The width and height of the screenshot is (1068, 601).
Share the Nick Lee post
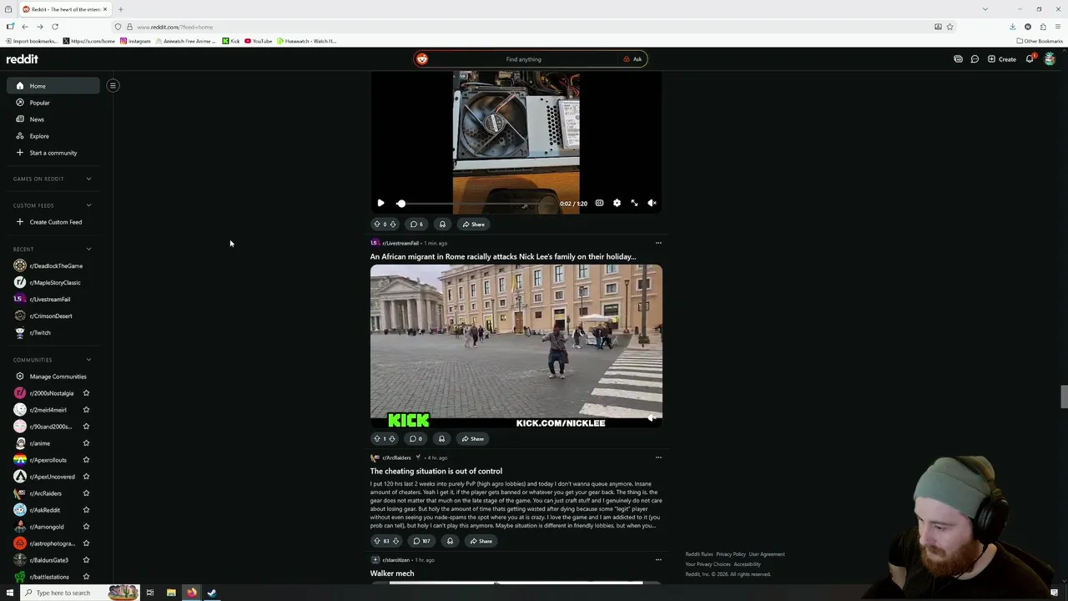[472, 438]
